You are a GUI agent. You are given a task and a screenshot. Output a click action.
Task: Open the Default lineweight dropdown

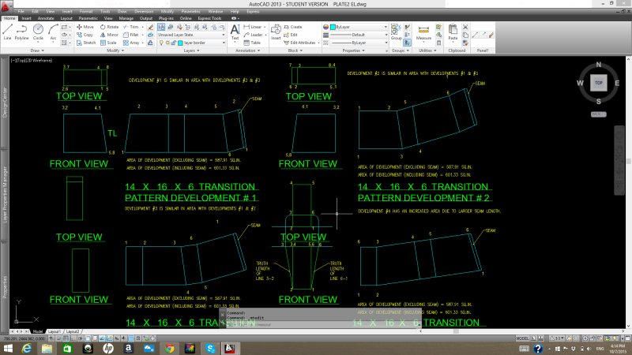(359, 35)
